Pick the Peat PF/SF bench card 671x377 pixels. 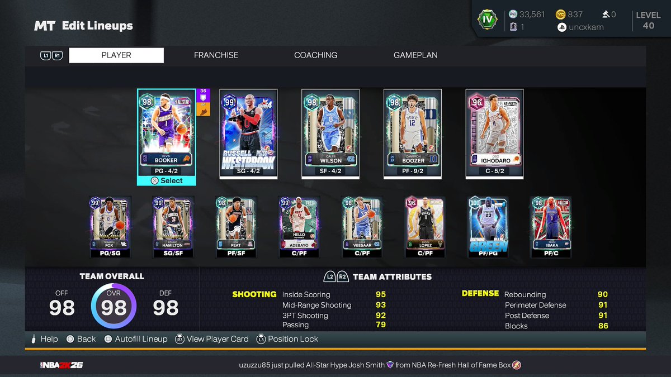coord(237,227)
